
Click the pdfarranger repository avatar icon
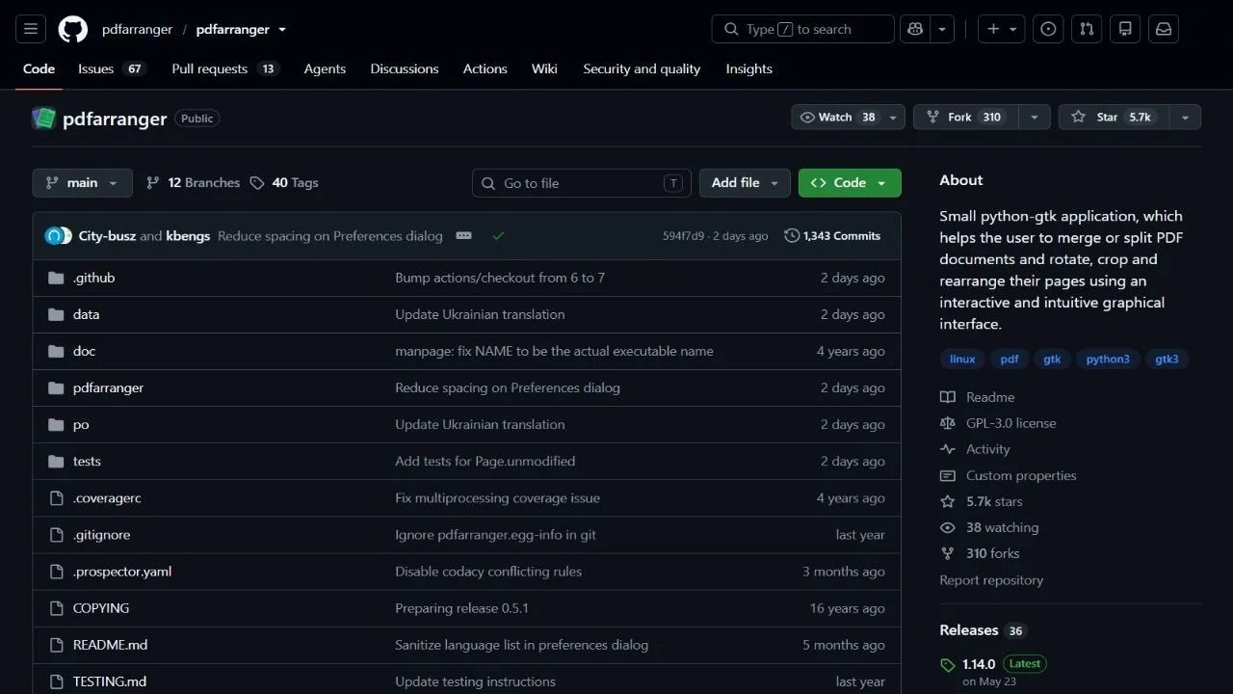pos(43,119)
